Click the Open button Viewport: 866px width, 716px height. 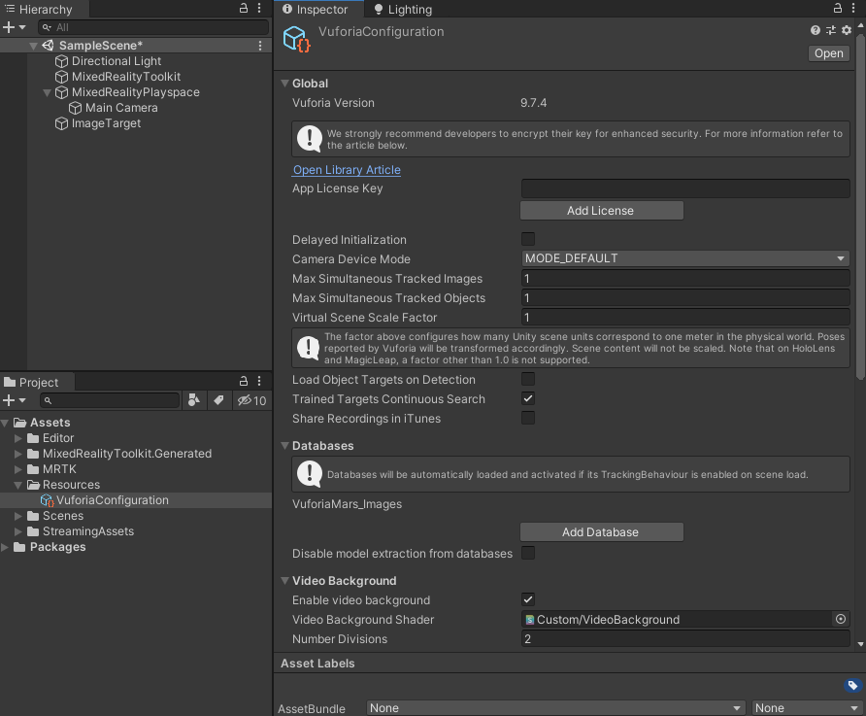point(828,53)
